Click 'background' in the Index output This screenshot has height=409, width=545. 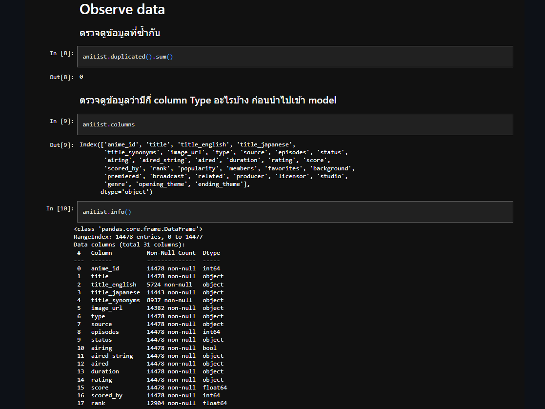330,168
